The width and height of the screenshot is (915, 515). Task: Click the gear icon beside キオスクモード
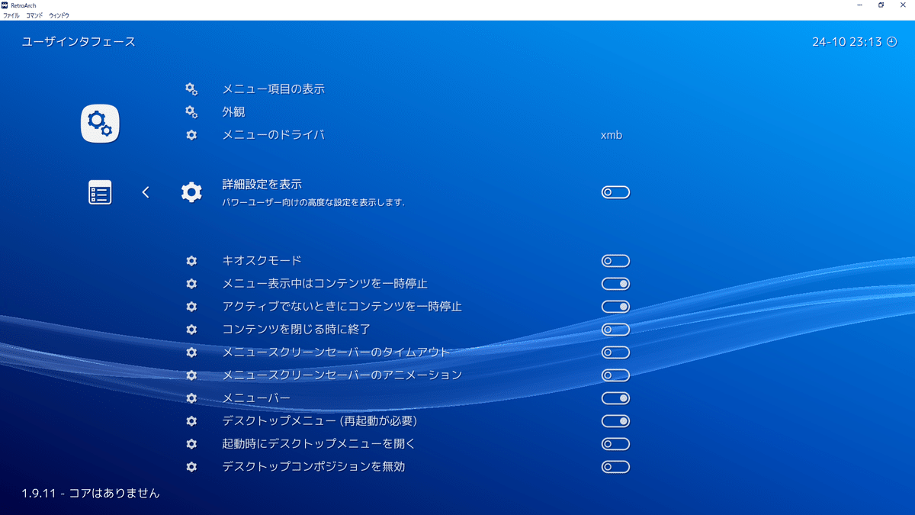click(191, 261)
